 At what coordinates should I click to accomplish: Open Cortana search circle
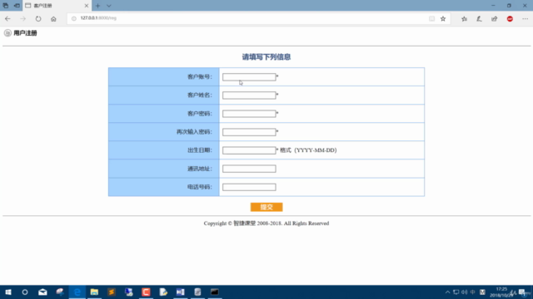[x=25, y=292]
